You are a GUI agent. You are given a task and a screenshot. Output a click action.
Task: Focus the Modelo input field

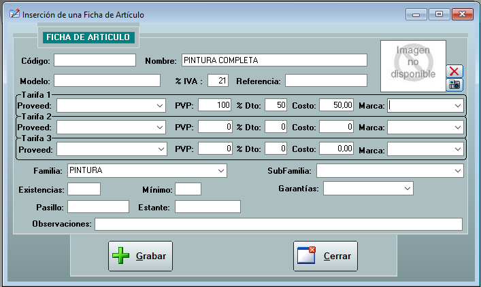(107, 81)
